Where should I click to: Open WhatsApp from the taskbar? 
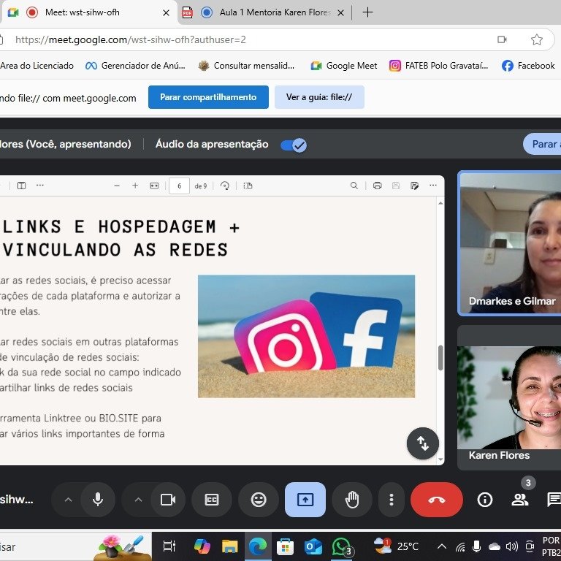(341, 546)
